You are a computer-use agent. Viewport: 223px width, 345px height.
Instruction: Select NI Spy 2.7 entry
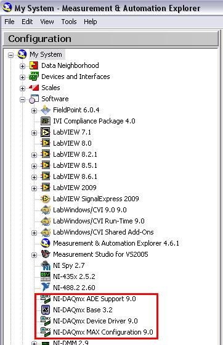pyautogui.click(x=69, y=265)
